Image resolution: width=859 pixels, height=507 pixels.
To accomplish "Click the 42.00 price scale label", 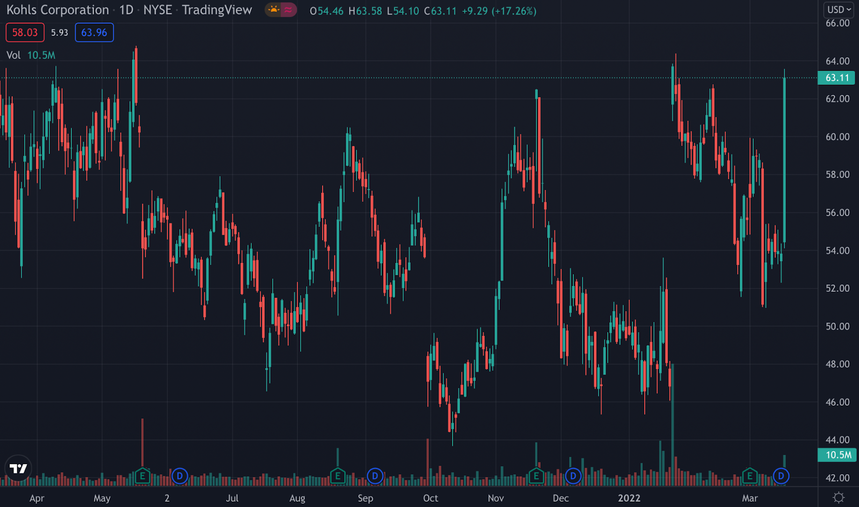I will point(838,477).
